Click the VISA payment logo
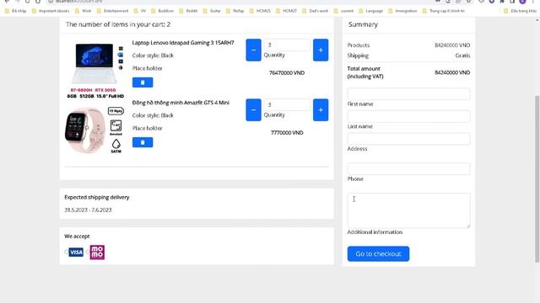The width and height of the screenshot is (540, 303). click(x=76, y=252)
